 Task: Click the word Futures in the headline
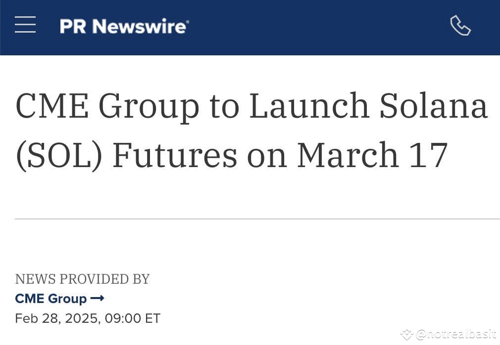tap(175, 155)
